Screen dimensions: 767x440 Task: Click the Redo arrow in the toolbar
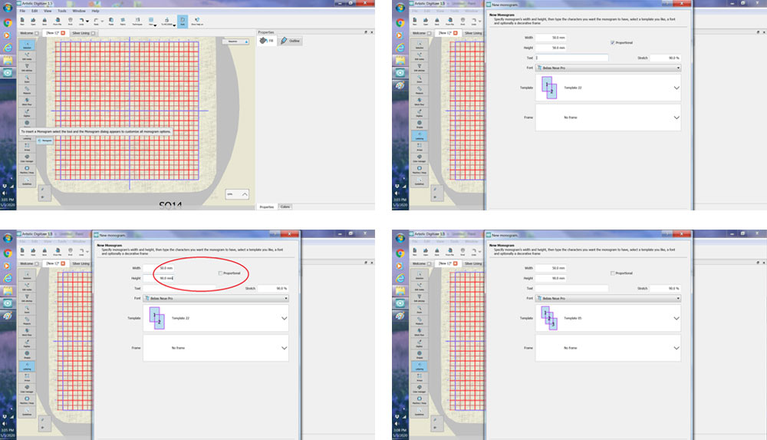click(96, 22)
